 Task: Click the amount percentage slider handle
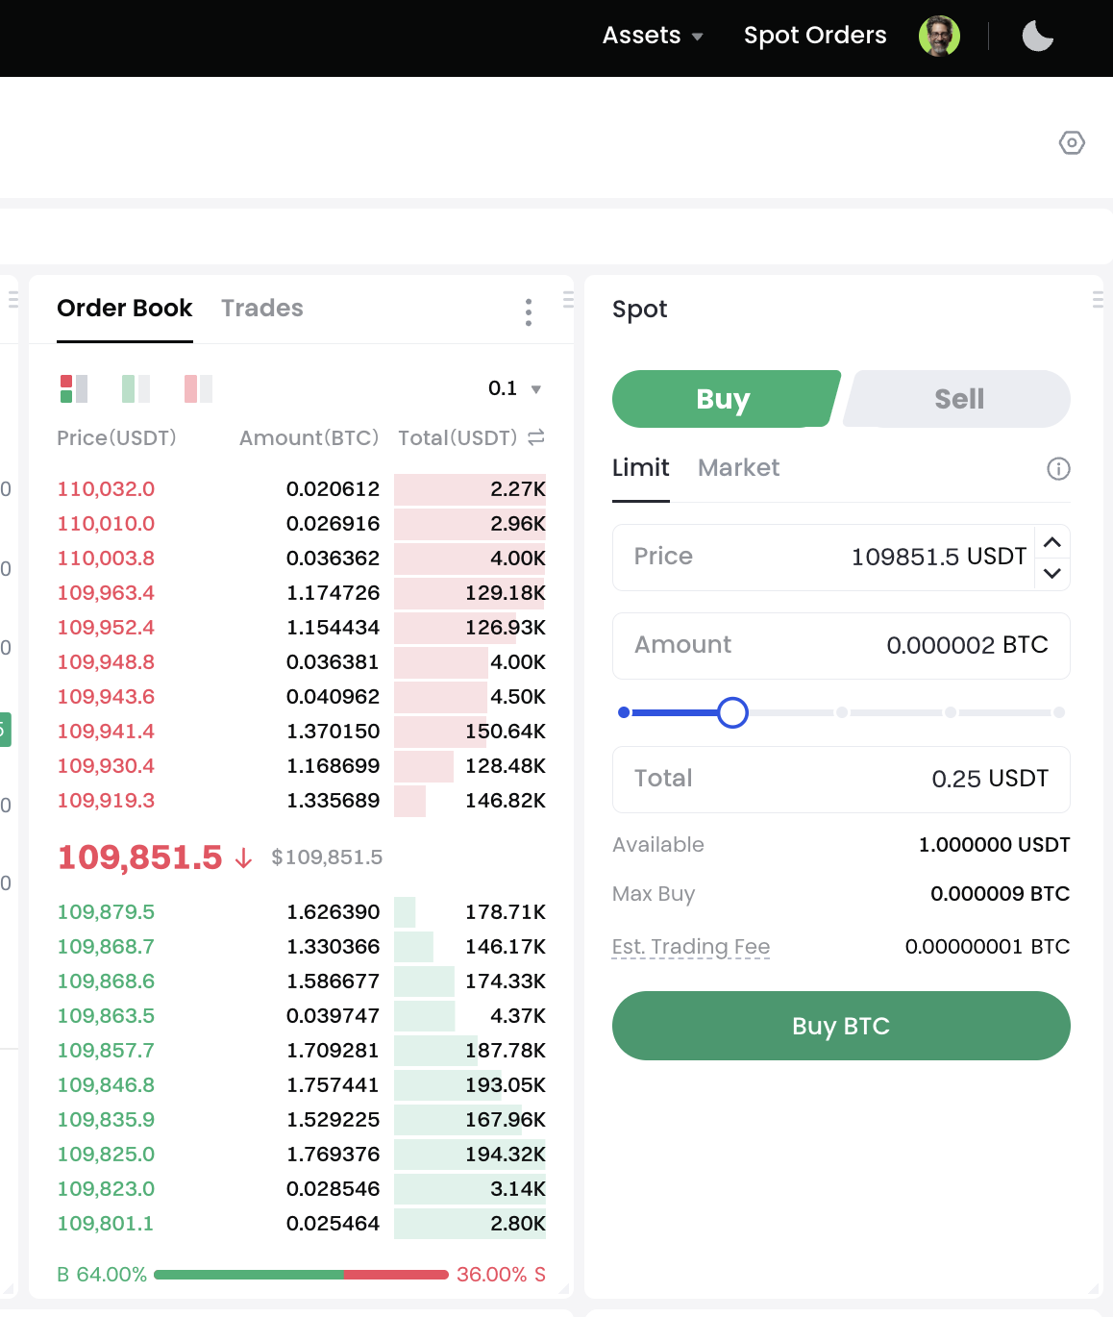click(x=732, y=712)
